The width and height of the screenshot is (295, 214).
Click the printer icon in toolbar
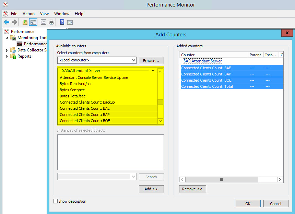[x=51, y=22]
